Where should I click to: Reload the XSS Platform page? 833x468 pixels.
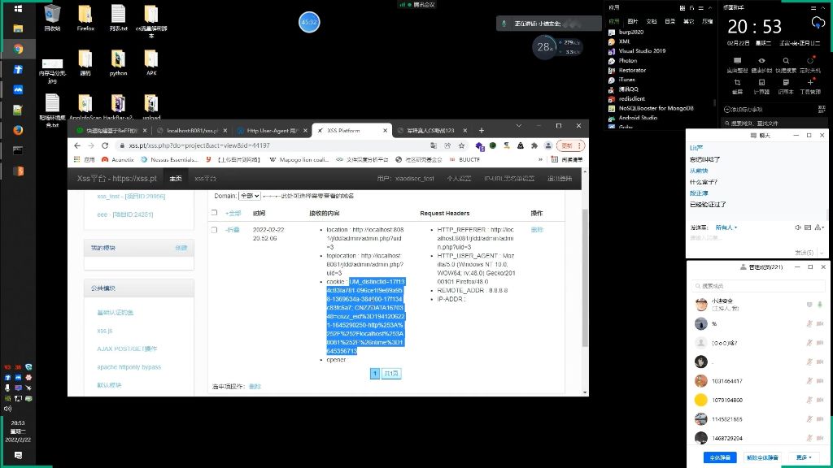point(105,145)
